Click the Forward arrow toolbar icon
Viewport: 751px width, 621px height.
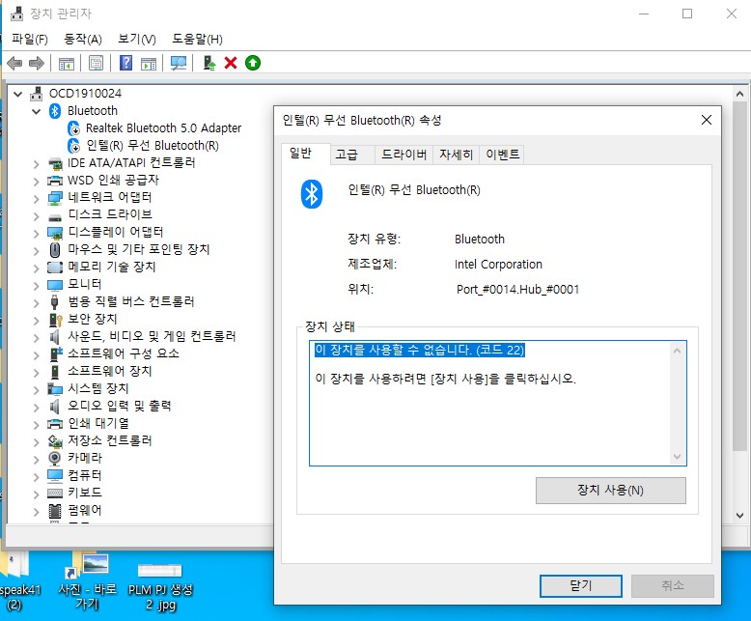click(37, 63)
